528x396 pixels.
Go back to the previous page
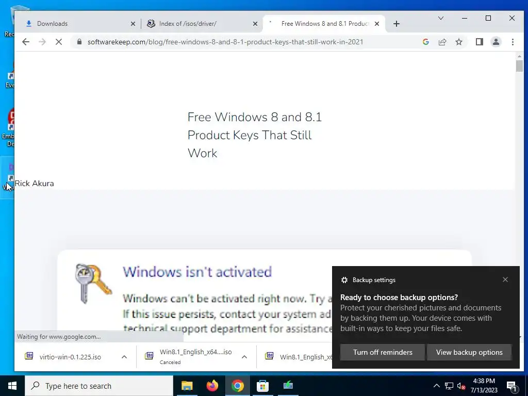26,42
